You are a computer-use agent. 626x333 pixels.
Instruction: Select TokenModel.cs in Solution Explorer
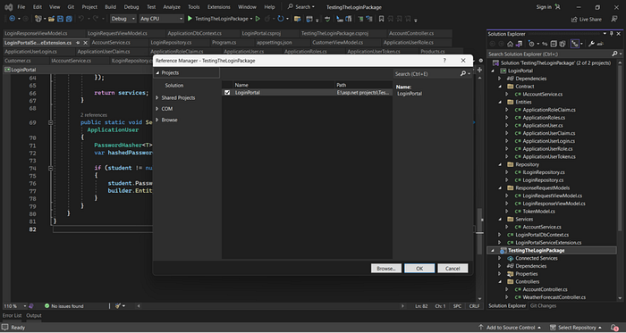coord(538,211)
